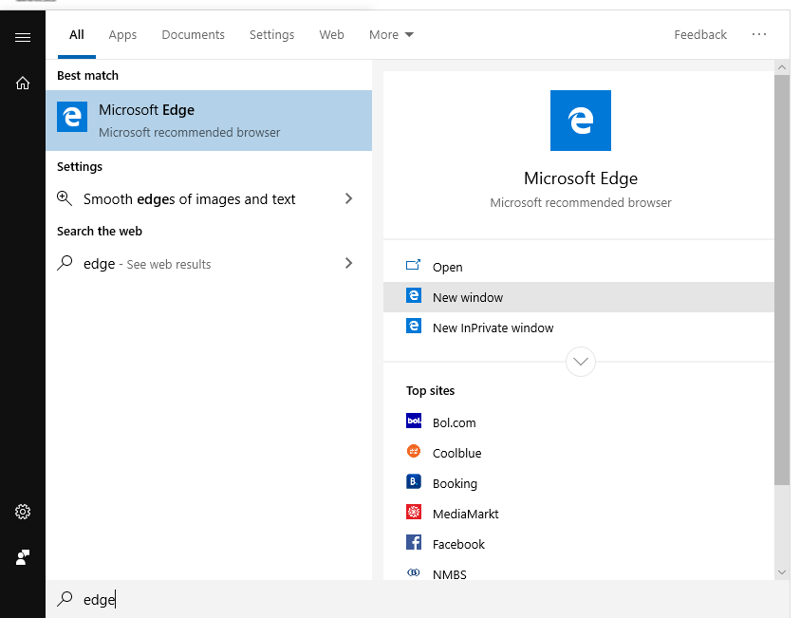
Task: Click the Edge icon next to New InPrivate window
Action: [x=413, y=326]
